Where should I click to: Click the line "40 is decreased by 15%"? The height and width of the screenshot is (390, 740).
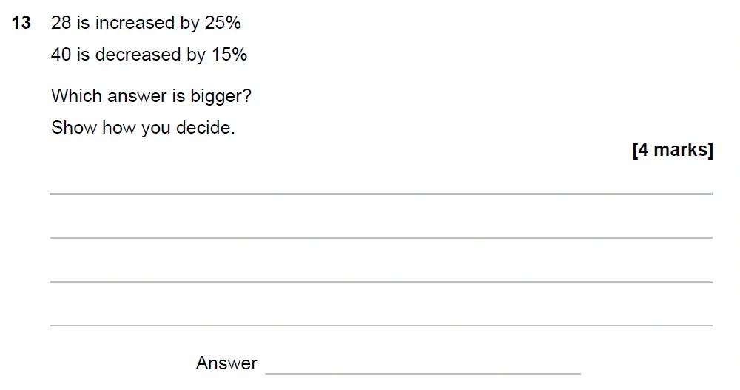(x=149, y=55)
